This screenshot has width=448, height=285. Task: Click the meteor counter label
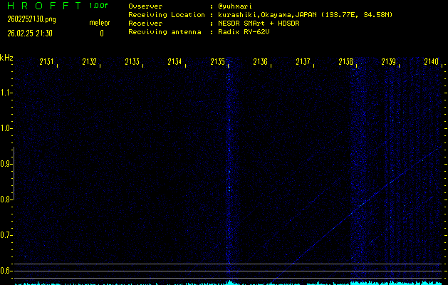100,23
